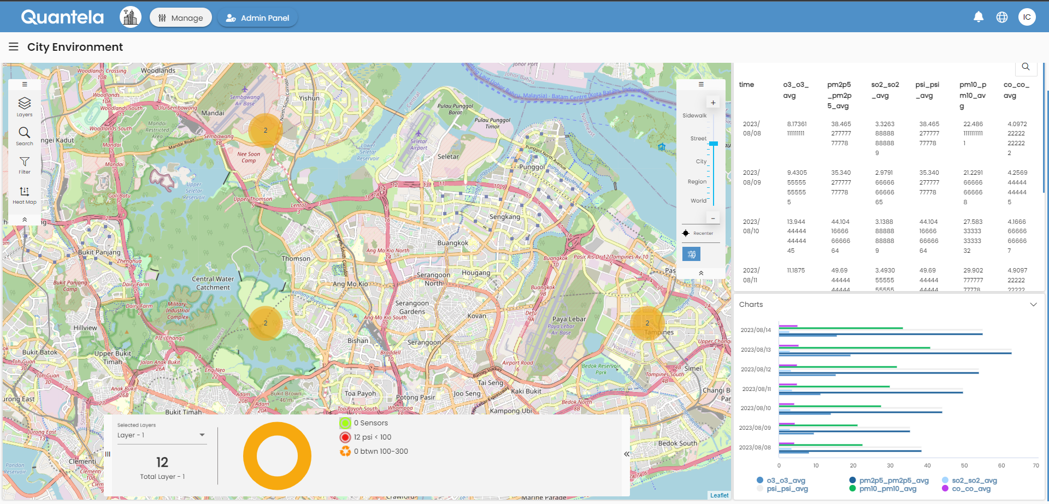Click the 0 btwn 100-300 legend icon
This screenshot has width=1049, height=504.
345,451
